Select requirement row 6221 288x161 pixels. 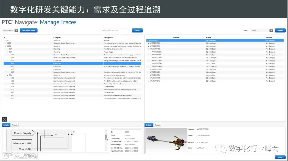pyautogui.click(x=72, y=90)
